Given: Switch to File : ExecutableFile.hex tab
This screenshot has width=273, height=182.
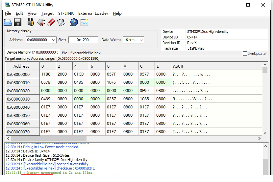Looking at the screenshot, I should tap(81, 53).
